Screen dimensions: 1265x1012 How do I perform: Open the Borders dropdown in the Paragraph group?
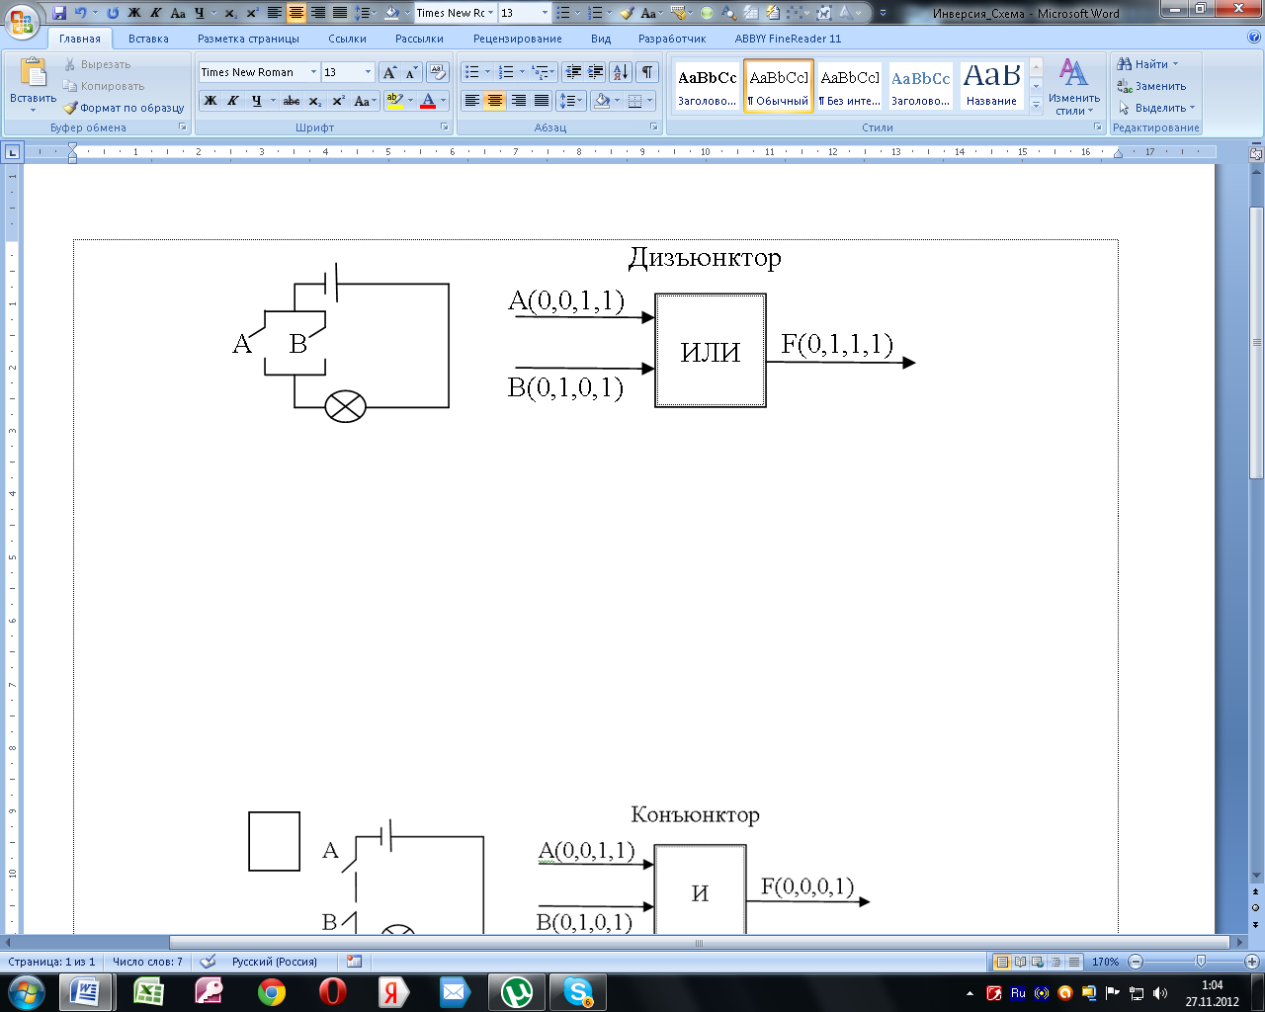click(x=649, y=101)
